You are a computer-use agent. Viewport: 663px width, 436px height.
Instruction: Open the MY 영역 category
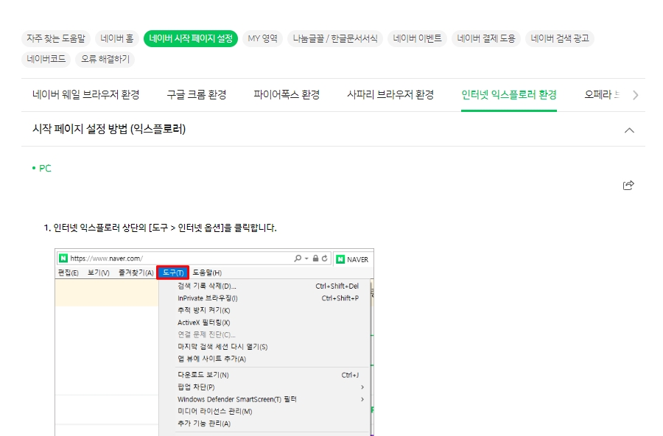[x=262, y=38]
